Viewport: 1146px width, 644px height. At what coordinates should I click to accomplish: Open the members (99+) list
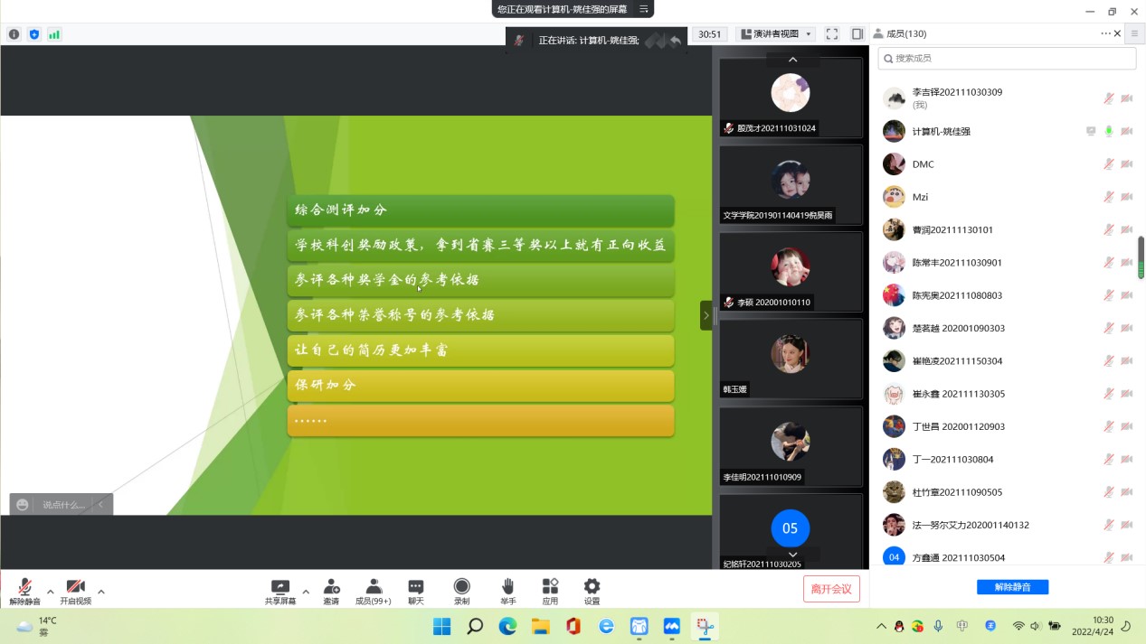click(x=373, y=592)
